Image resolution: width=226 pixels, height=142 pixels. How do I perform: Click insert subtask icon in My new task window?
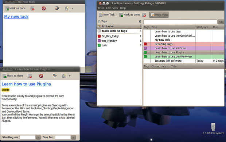57,8
